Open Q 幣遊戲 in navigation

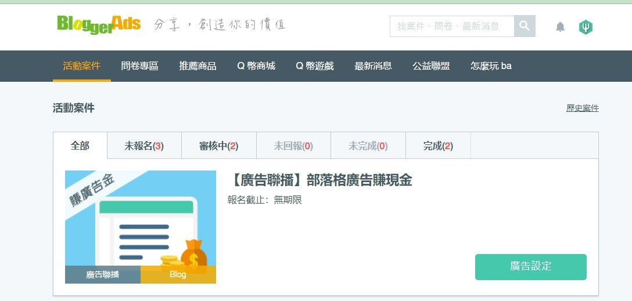pos(315,66)
